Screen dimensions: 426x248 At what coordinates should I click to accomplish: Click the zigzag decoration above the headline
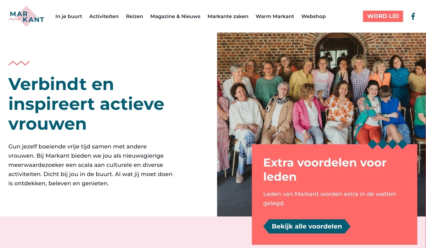(x=19, y=63)
